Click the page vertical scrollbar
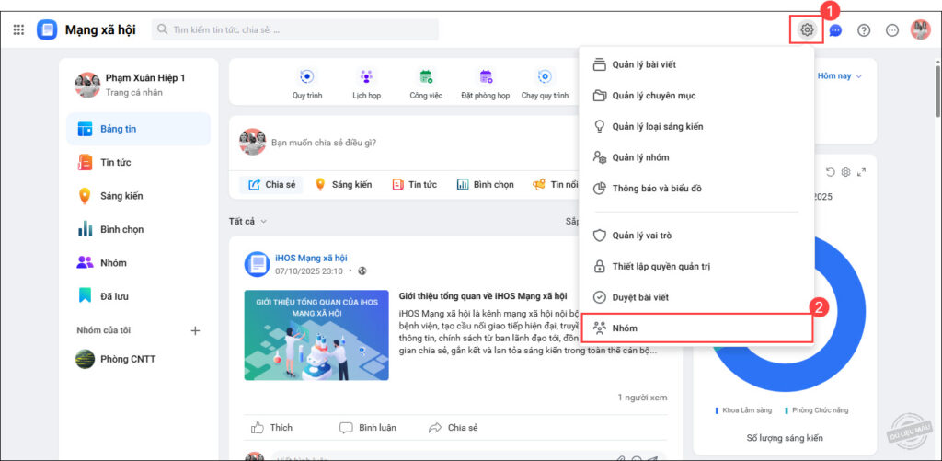Screen dimensions: 942x461 coord(937,92)
